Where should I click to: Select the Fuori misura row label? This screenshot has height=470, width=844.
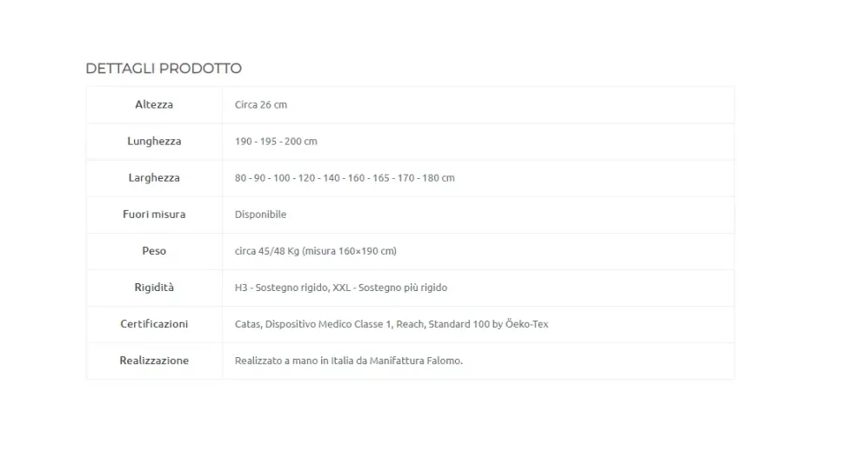154,214
